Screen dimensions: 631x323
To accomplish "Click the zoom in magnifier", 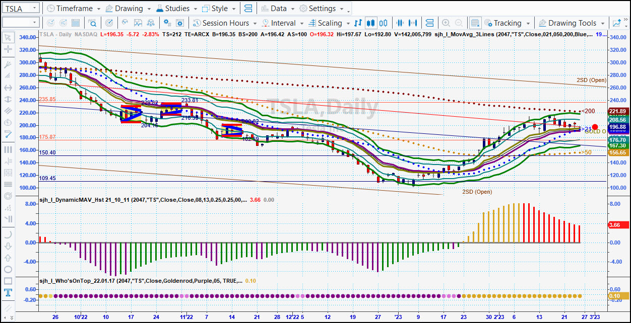I will pyautogui.click(x=446, y=23).
